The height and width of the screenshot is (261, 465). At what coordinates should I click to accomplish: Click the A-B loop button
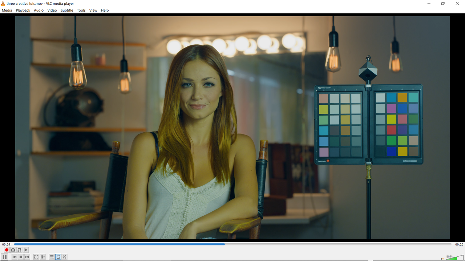[19, 250]
